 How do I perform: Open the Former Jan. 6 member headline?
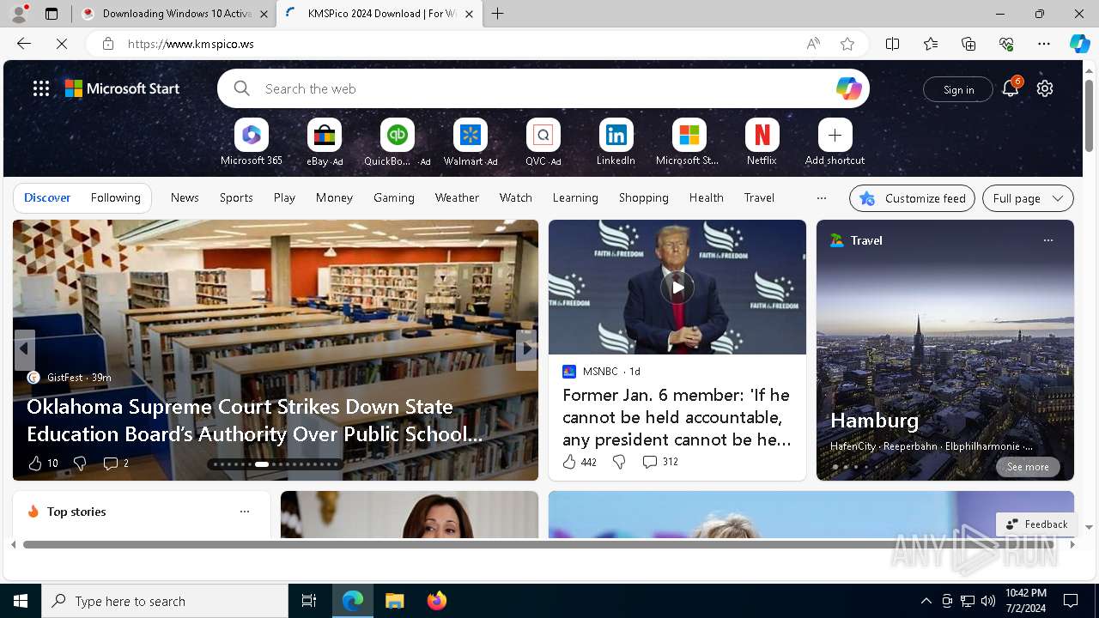[677, 417]
